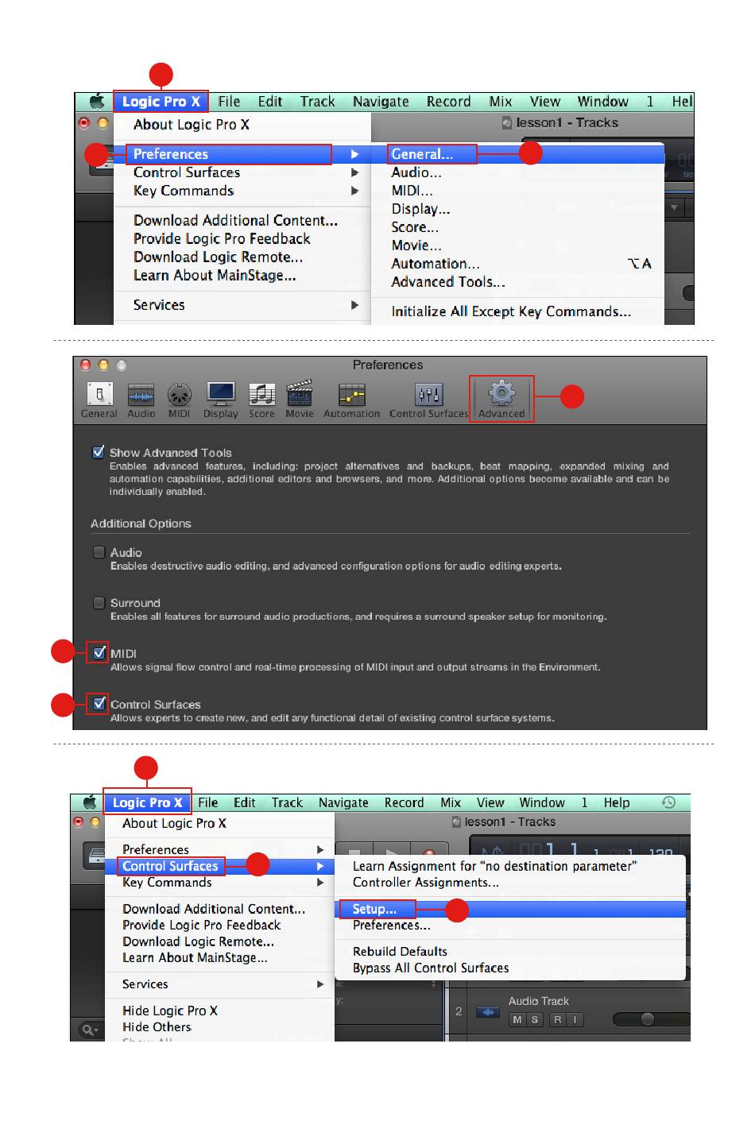This screenshot has width=755, height=1144.
Task: Click the Control Surfaces faders icon
Action: [x=428, y=394]
